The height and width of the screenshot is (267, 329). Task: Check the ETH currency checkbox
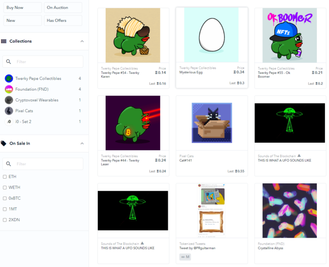click(5, 177)
